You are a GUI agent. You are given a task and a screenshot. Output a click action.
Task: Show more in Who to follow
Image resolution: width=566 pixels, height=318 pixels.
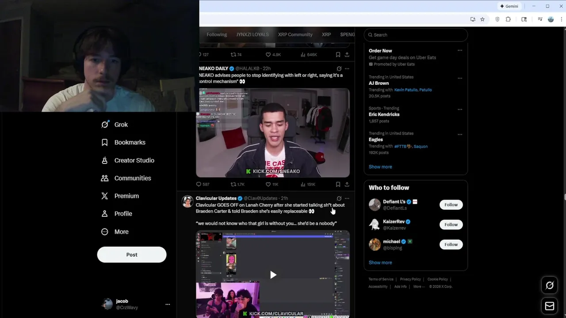click(380, 262)
